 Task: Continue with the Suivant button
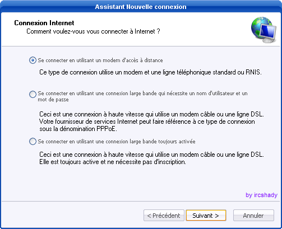(x=206, y=216)
